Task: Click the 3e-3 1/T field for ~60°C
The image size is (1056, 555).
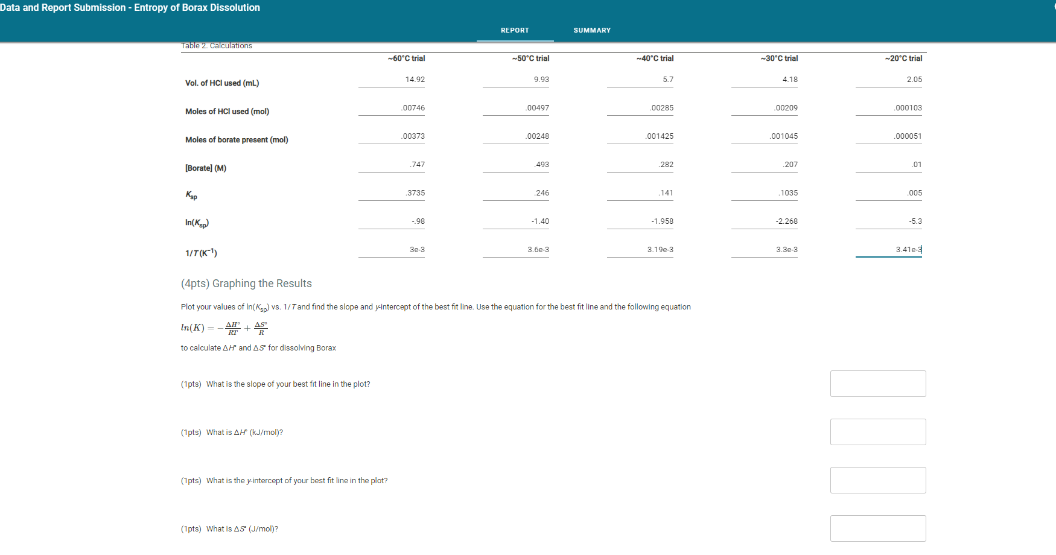Action: click(392, 250)
